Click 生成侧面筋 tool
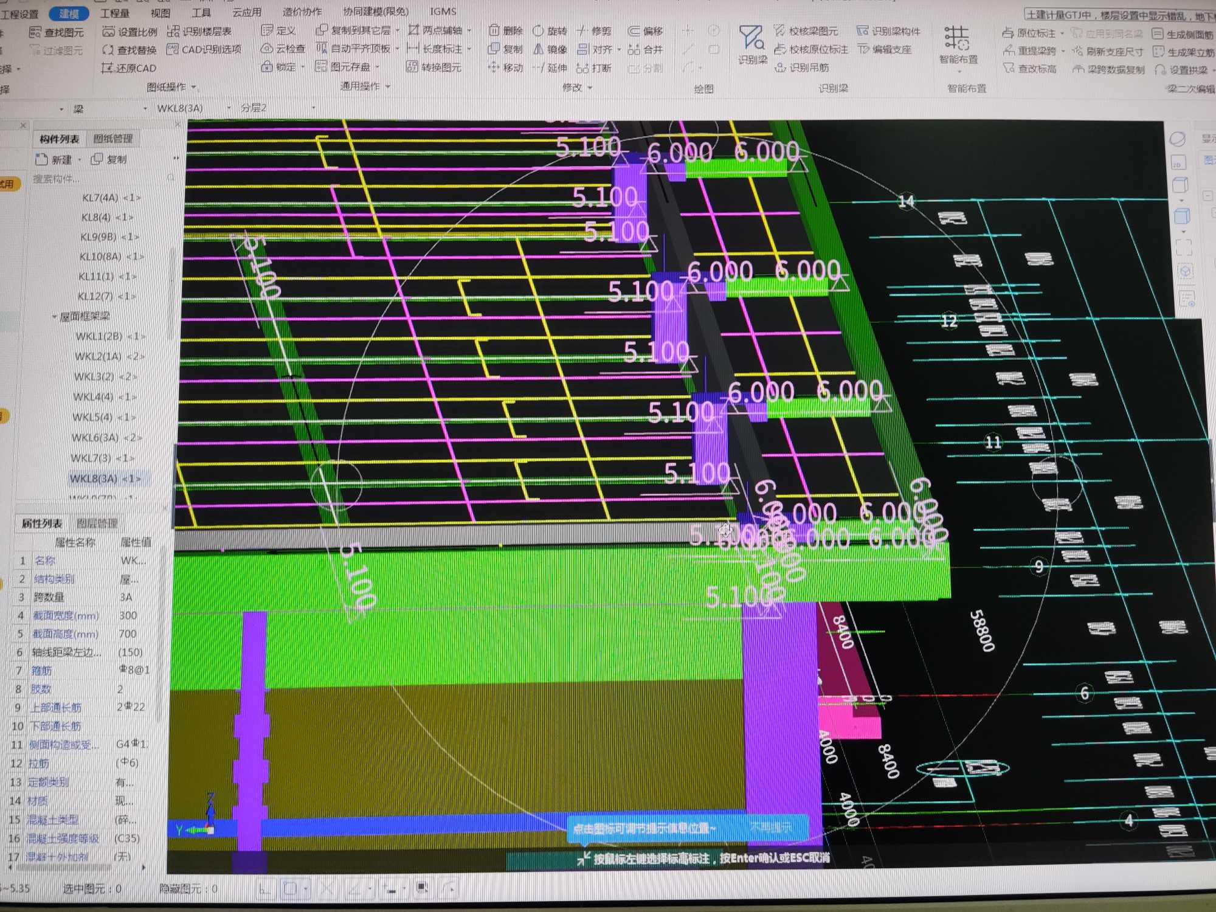The height and width of the screenshot is (912, 1216). [x=1183, y=34]
